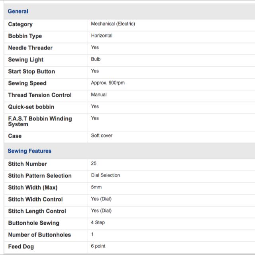Select the Stitch Width (Max) label

(33, 187)
